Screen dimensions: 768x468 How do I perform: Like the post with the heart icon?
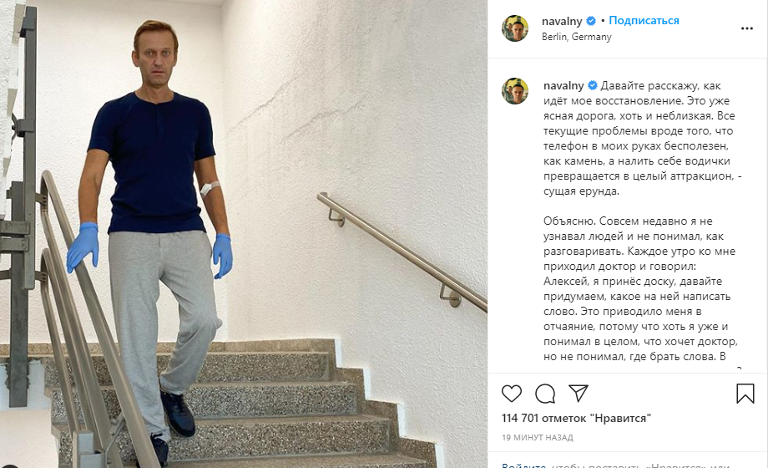[x=512, y=394]
